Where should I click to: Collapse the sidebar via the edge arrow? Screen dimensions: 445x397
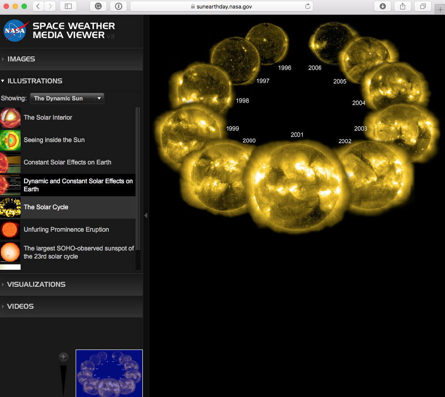point(145,215)
